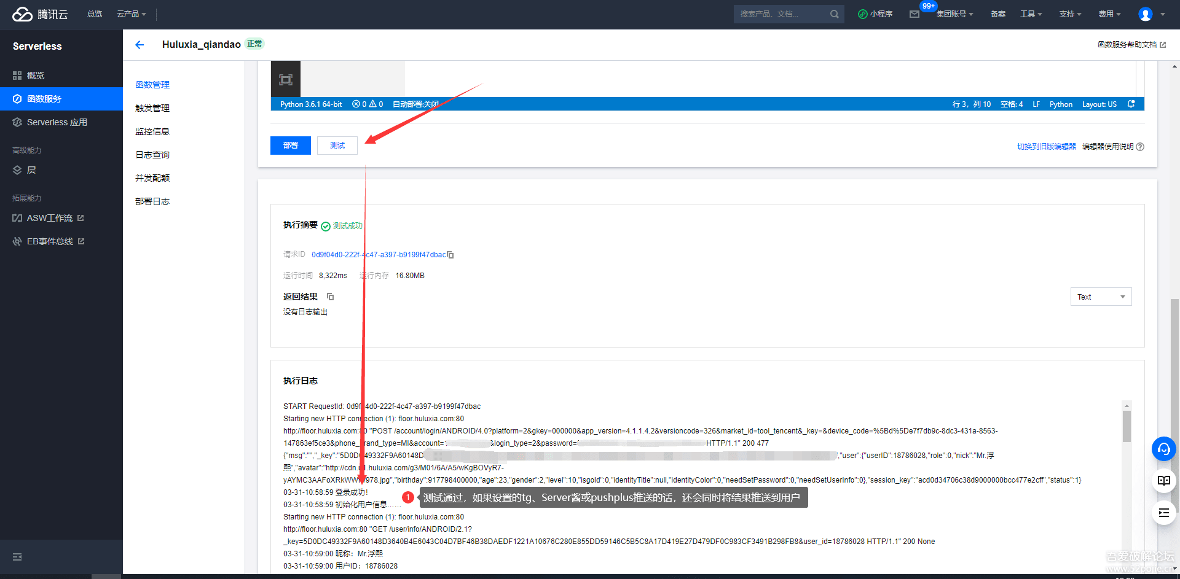
Task: Click the help question mark beside 编辑器使用说明
Action: tap(1140, 147)
